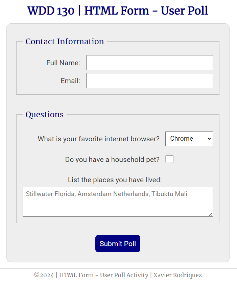Click the 'Email:' label text
The height and width of the screenshot is (283, 237).
pyautogui.click(x=70, y=80)
